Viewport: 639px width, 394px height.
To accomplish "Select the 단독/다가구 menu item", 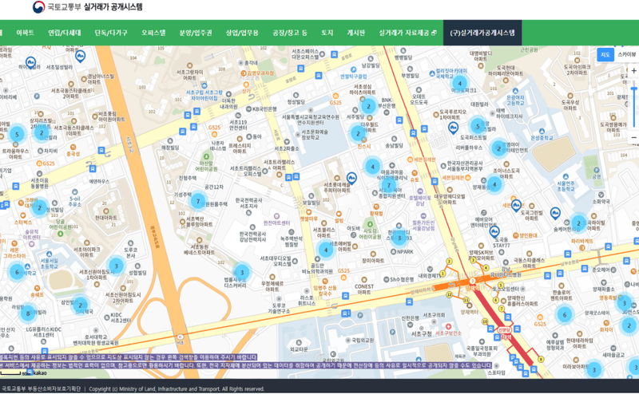I will [x=111, y=33].
